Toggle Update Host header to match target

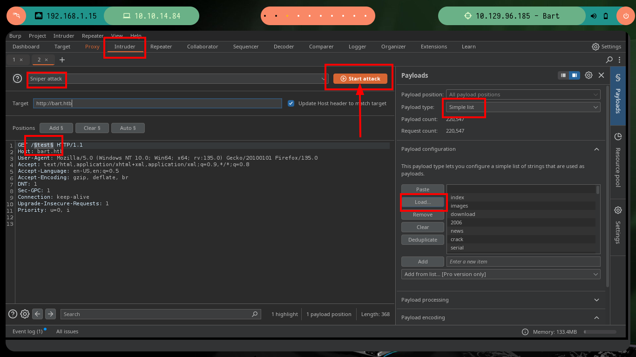point(291,103)
